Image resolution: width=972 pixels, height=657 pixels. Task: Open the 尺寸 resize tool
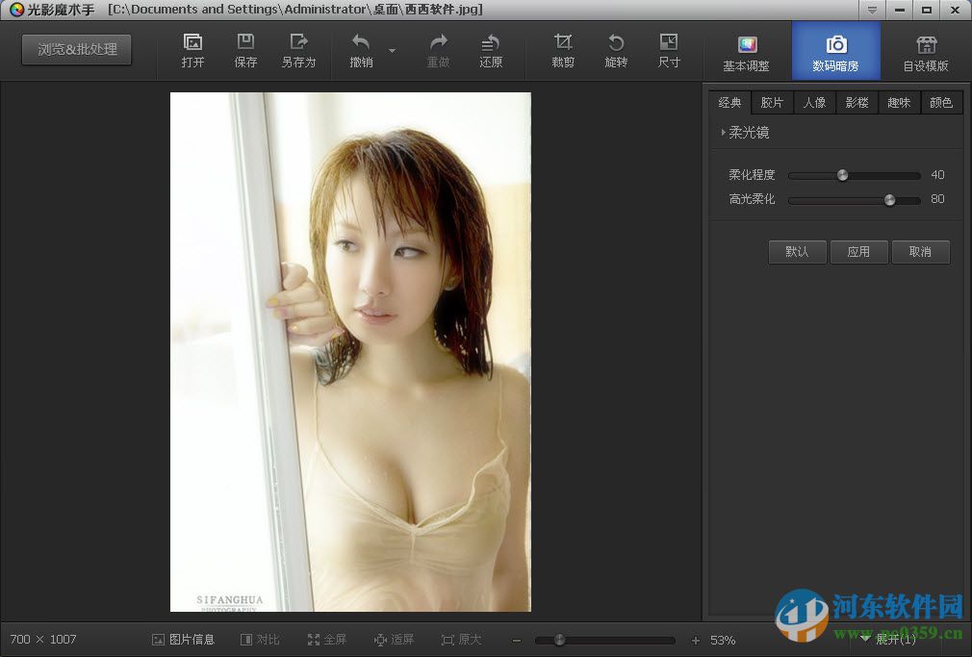coord(670,50)
